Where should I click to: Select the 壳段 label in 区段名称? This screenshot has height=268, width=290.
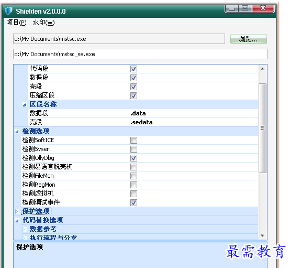click(x=36, y=122)
